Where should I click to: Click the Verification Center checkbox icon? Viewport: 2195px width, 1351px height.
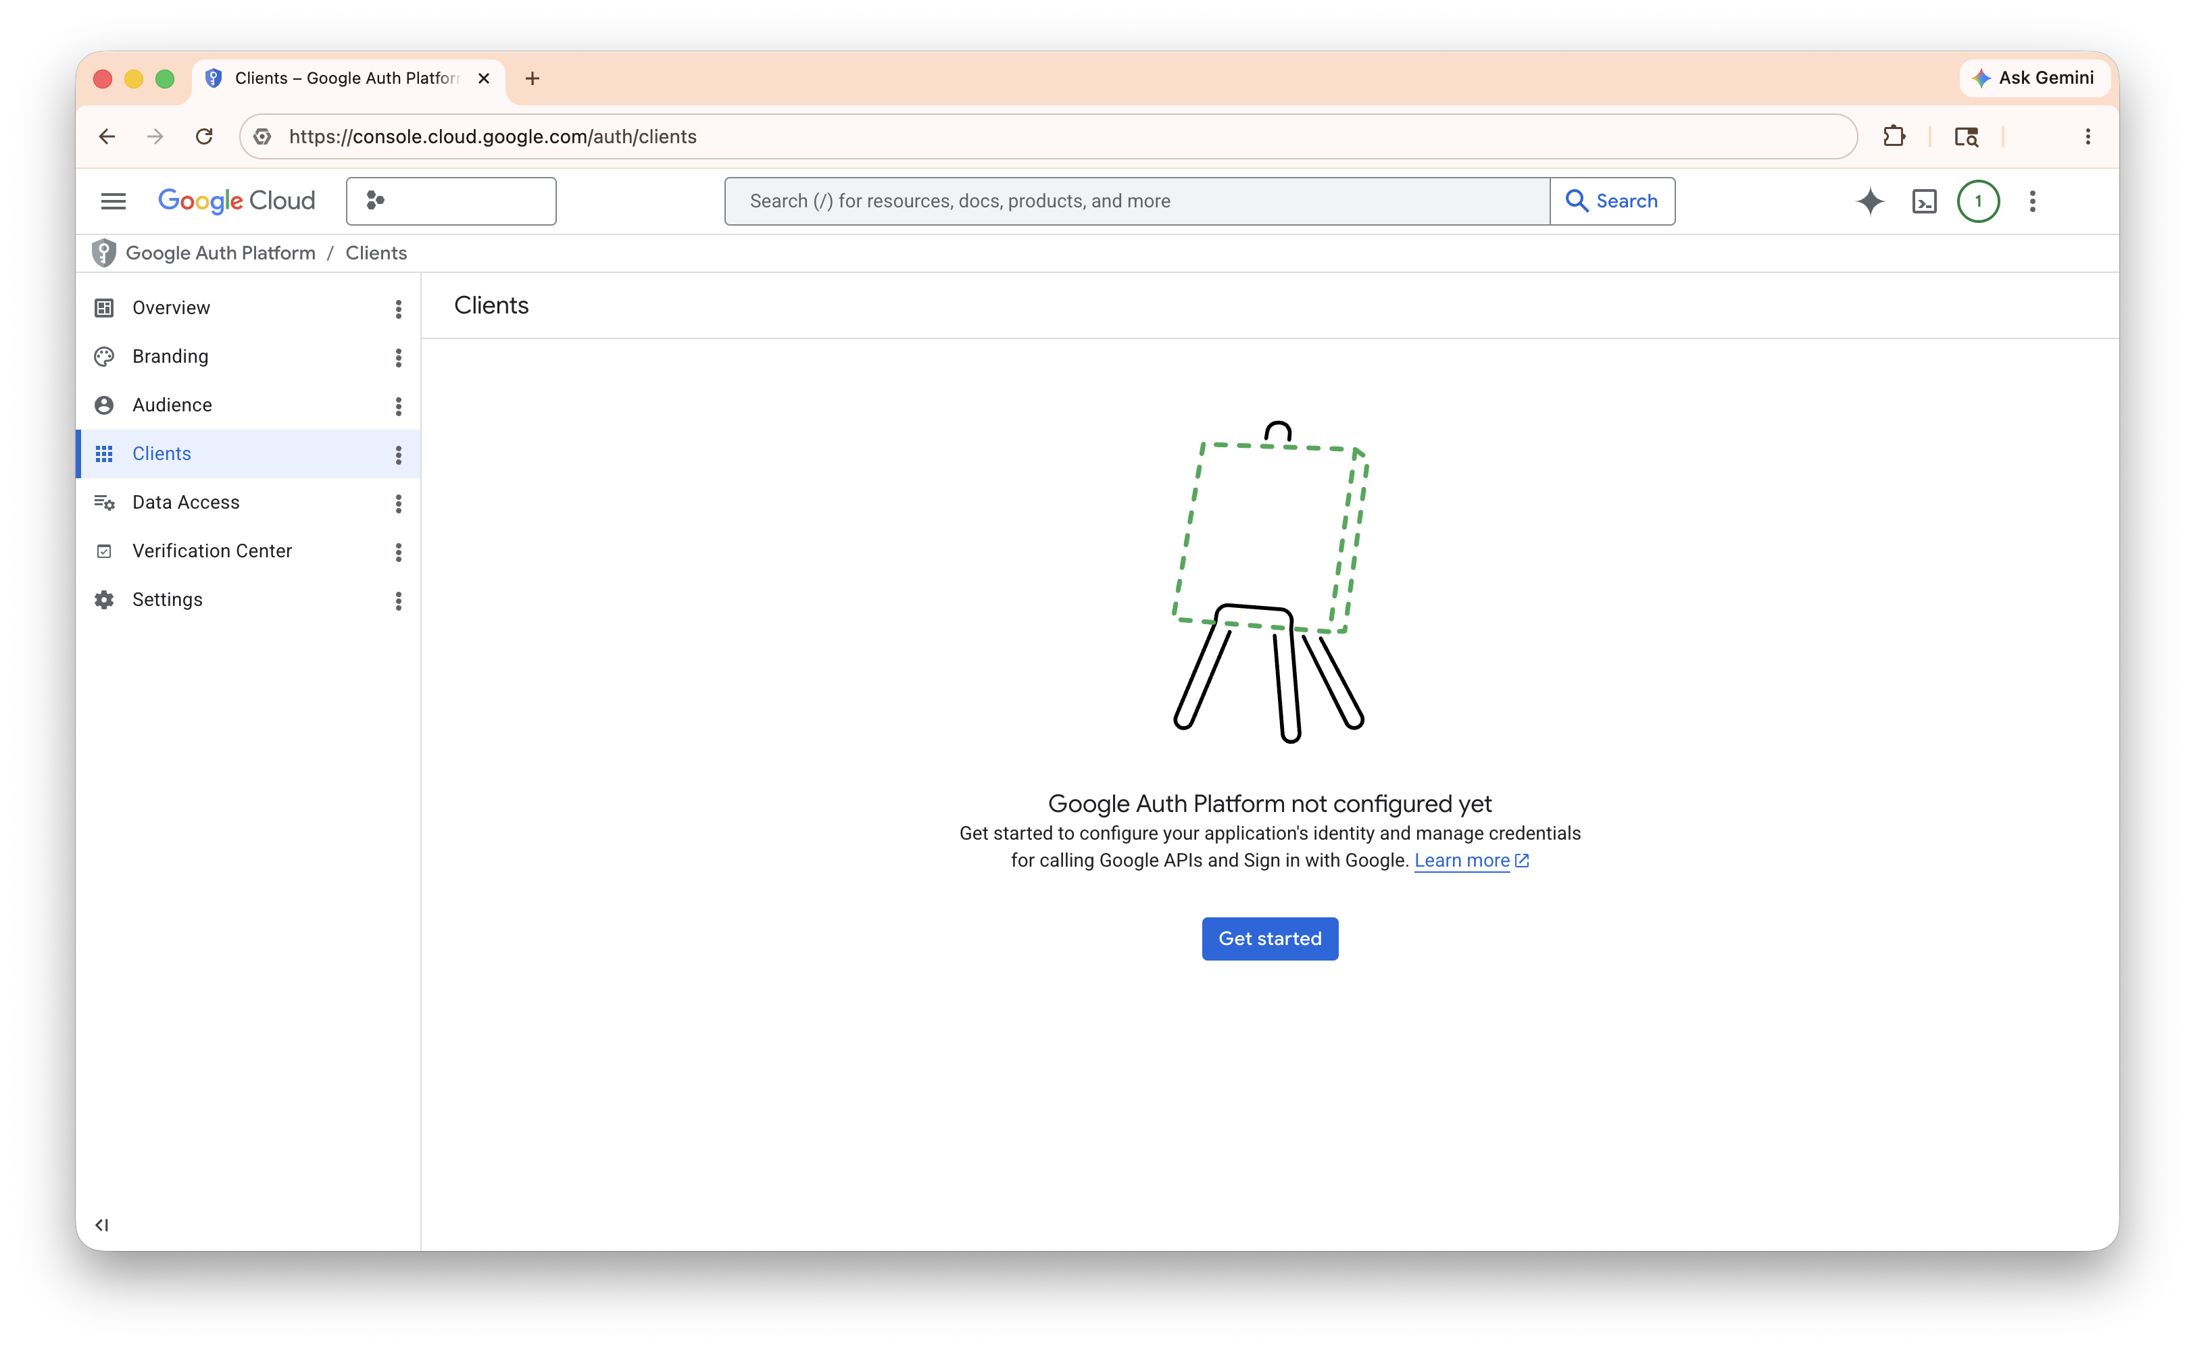[105, 551]
